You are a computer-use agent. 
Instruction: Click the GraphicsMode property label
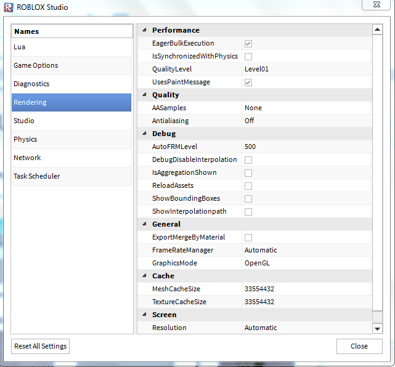pyautogui.click(x=174, y=263)
